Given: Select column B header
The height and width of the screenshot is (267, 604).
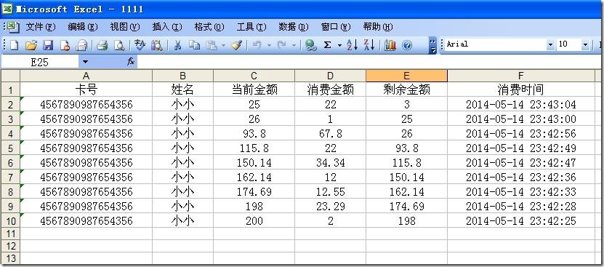Looking at the screenshot, I should 182,76.
